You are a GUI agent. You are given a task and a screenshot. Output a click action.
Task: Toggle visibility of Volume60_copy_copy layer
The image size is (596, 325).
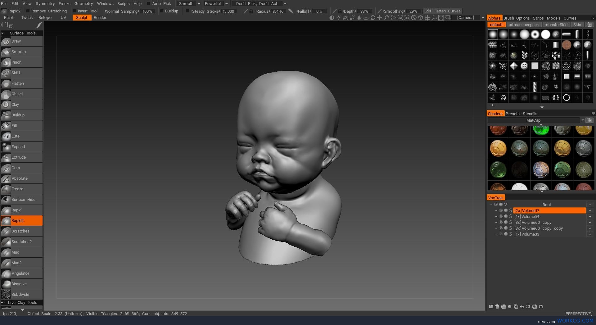pos(501,228)
